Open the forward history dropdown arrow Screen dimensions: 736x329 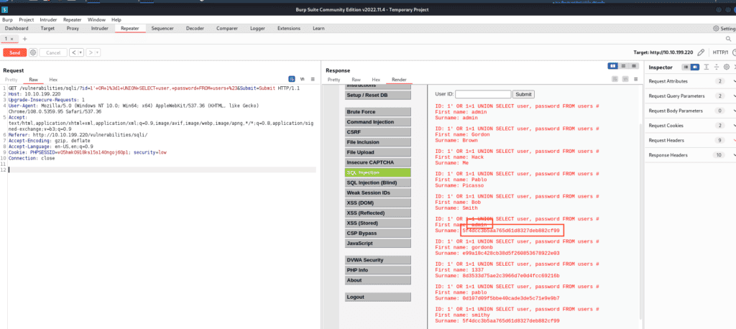pos(97,52)
